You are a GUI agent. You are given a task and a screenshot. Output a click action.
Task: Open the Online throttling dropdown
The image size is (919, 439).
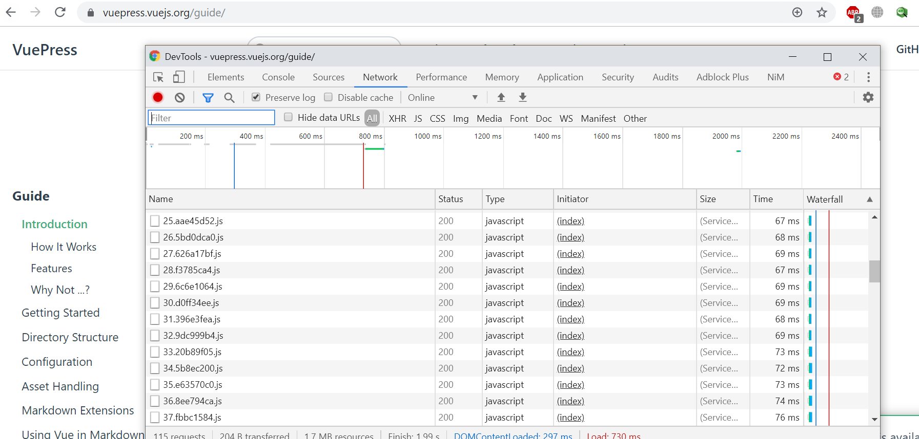(443, 97)
